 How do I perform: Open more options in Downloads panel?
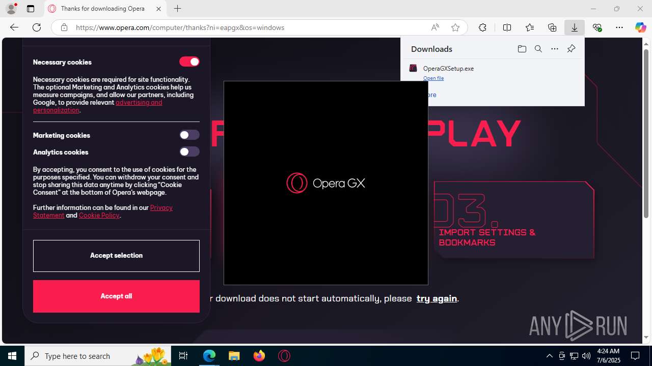[x=555, y=49]
